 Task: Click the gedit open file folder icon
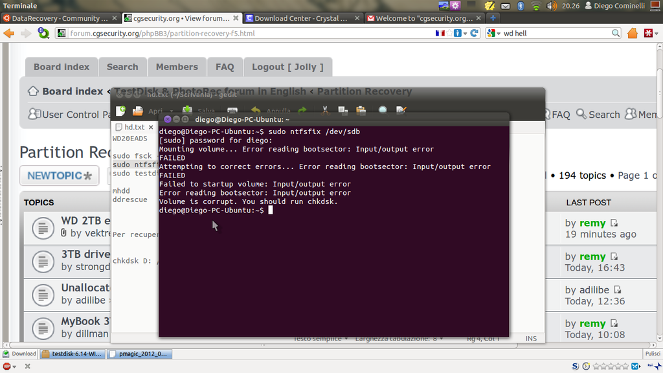coord(138,111)
